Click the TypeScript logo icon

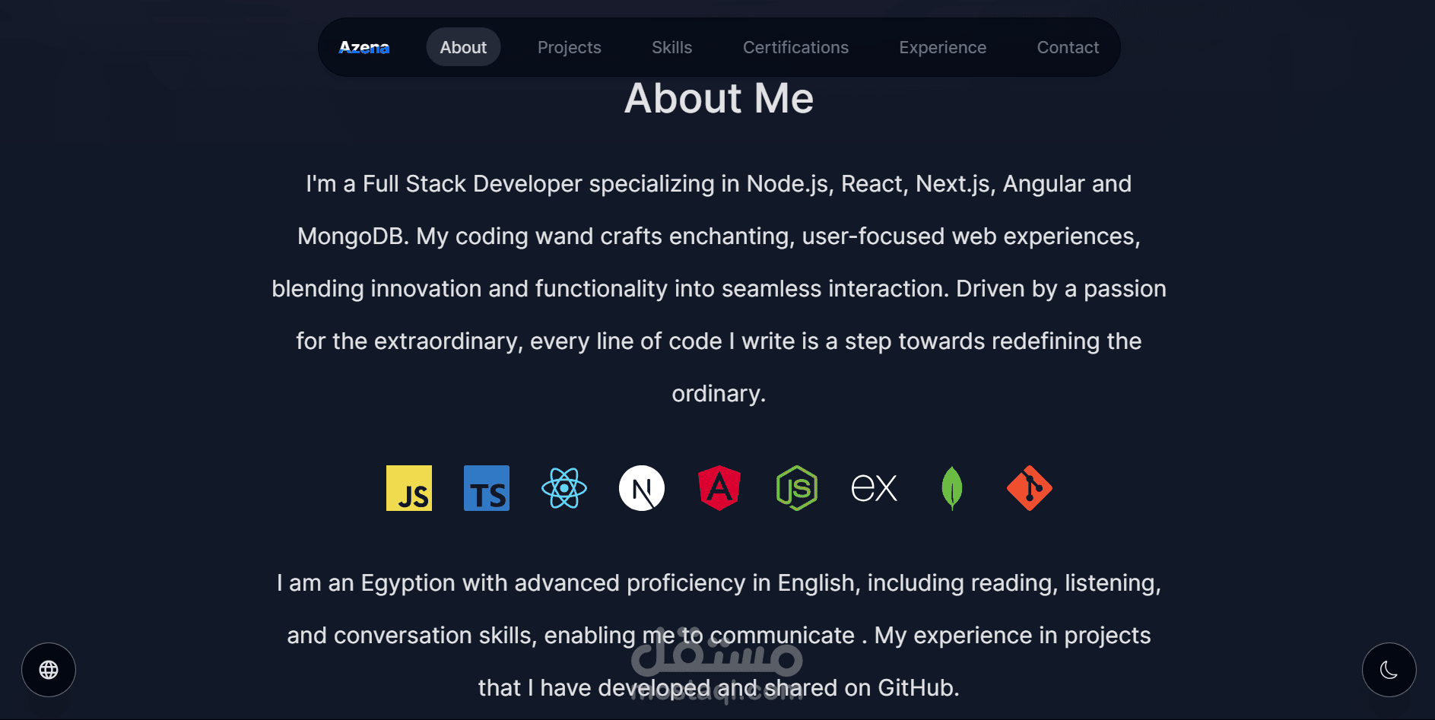tap(487, 488)
